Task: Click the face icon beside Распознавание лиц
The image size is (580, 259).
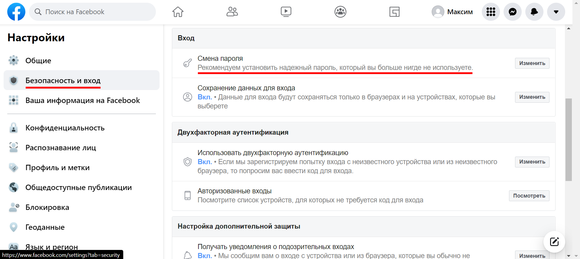Action: point(14,148)
